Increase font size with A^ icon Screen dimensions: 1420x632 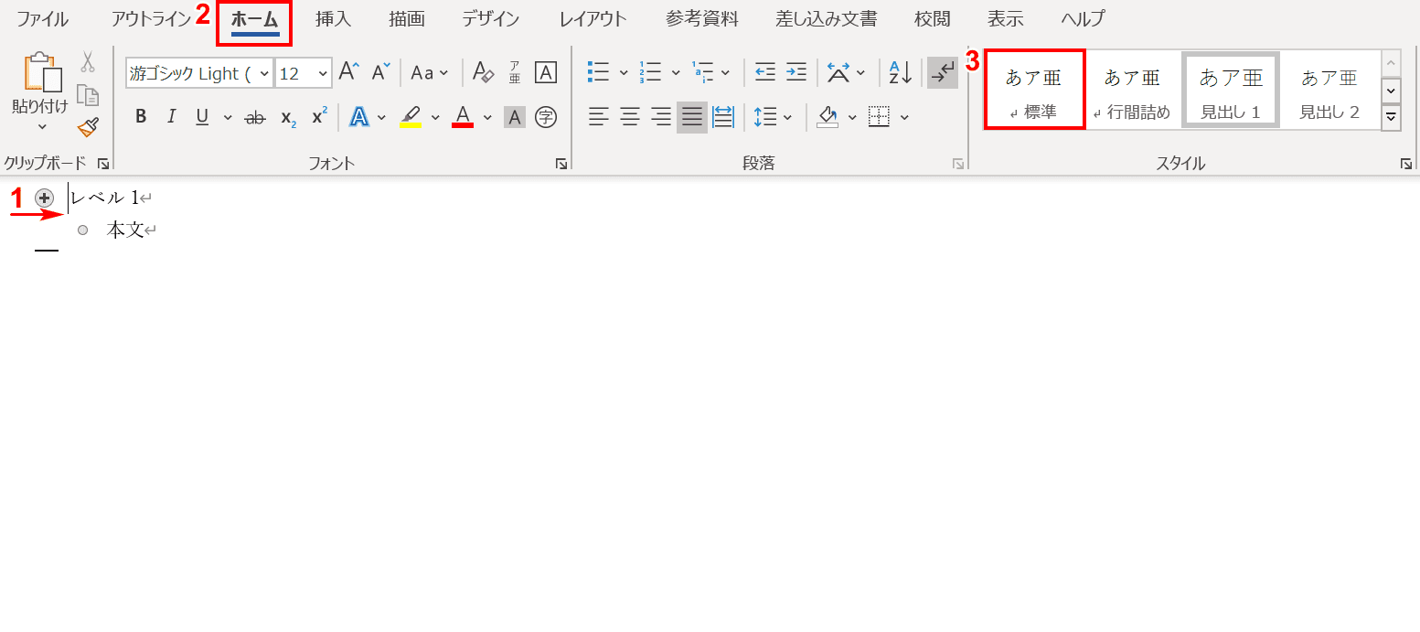pyautogui.click(x=349, y=72)
